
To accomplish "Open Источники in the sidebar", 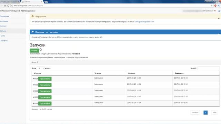I will [x=4, y=21].
